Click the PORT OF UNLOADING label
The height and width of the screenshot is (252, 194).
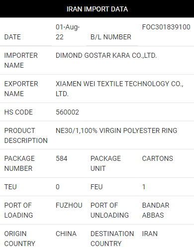point(109,210)
